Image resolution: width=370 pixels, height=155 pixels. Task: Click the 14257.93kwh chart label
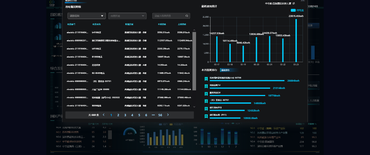pyautogui.click(x=218, y=33)
